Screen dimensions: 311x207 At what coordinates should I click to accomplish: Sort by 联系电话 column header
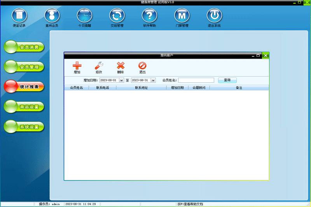pyautogui.click(x=103, y=88)
